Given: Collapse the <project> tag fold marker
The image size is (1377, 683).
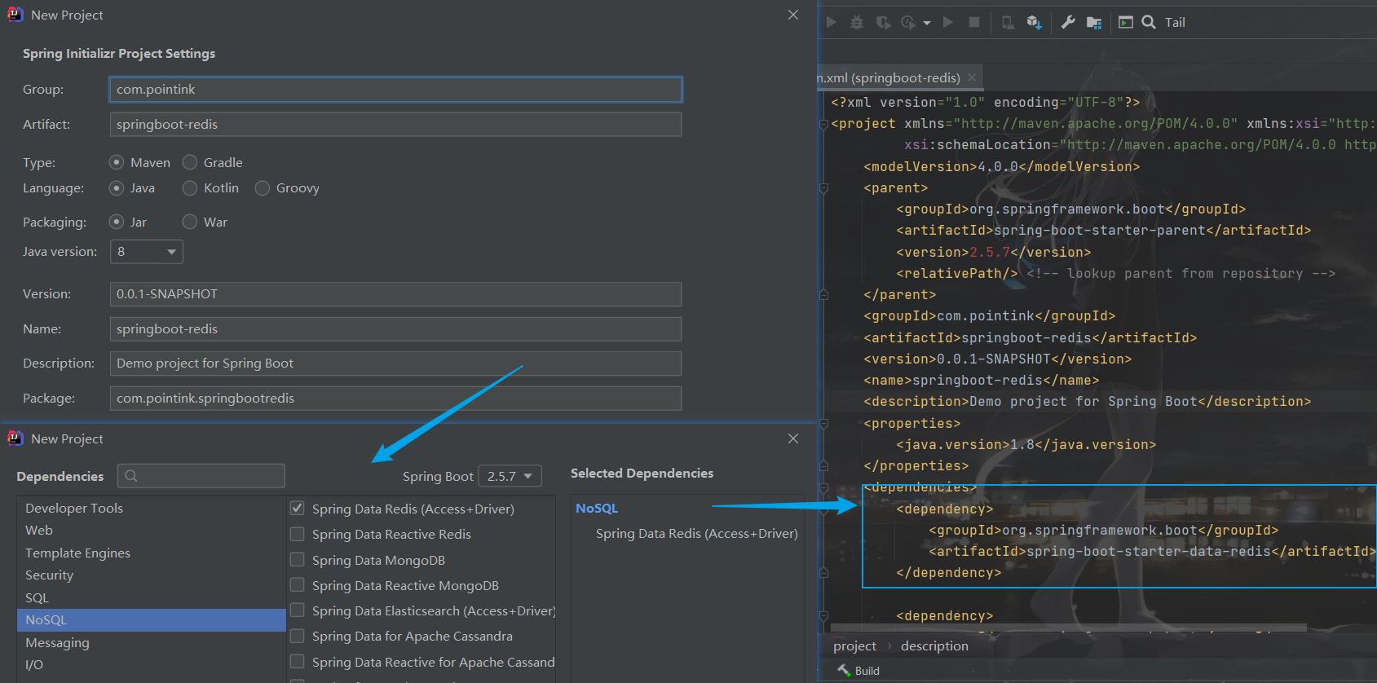Looking at the screenshot, I should coord(823,124).
